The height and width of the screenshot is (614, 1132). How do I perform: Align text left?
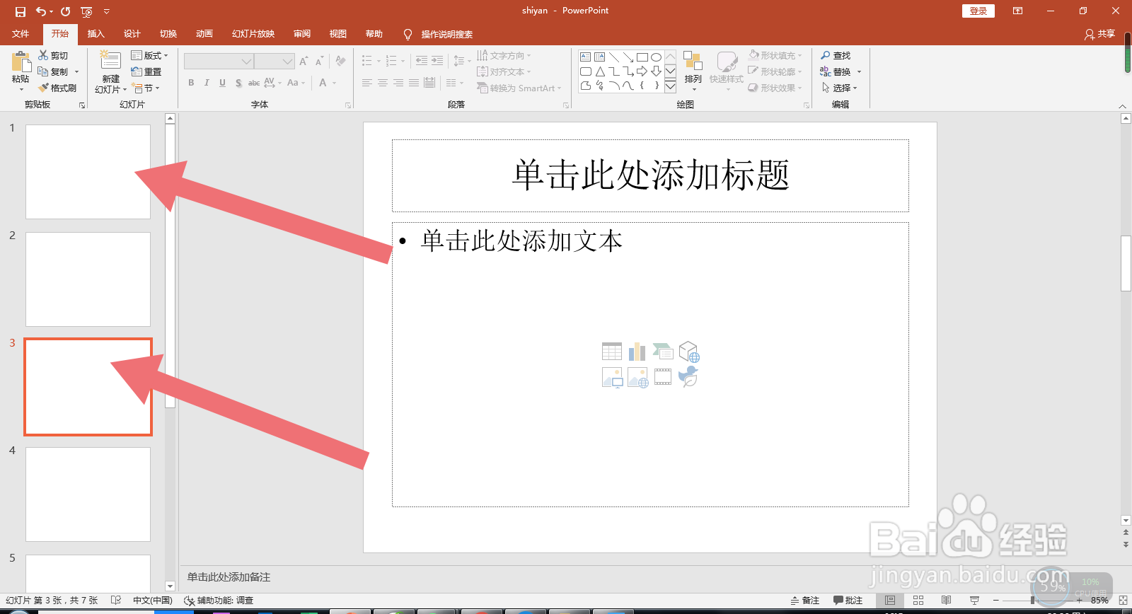click(366, 83)
